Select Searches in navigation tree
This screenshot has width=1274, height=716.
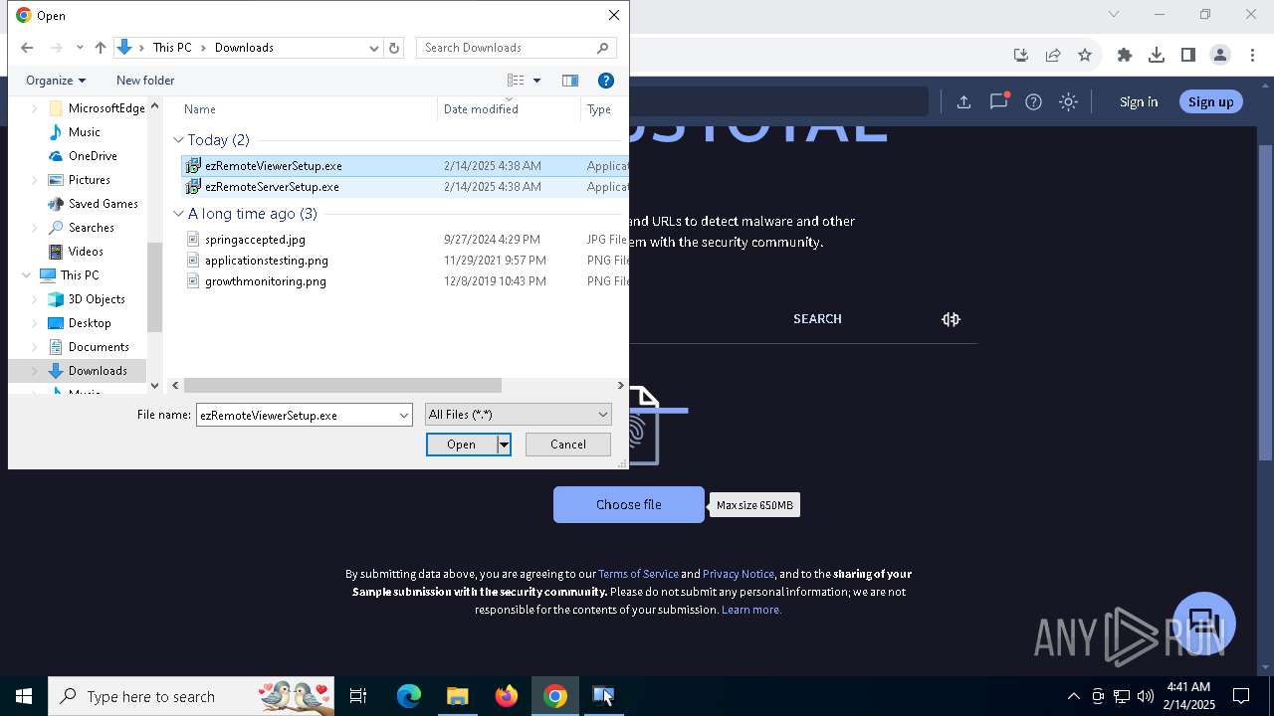(x=91, y=228)
